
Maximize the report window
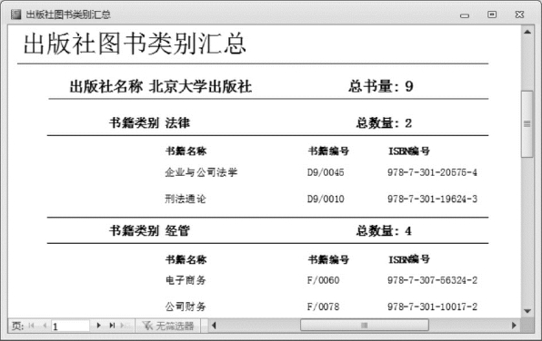[x=492, y=15]
